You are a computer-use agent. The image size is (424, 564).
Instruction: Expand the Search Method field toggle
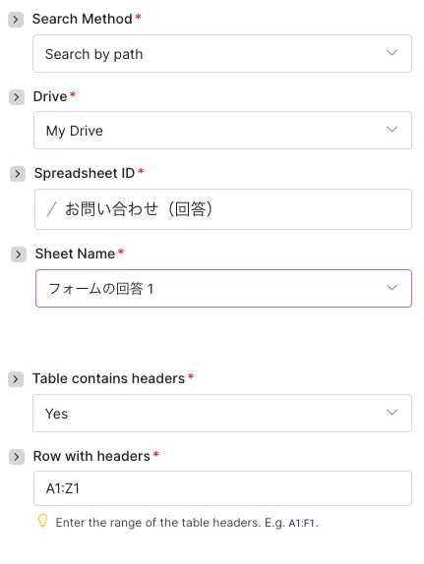pyautogui.click(x=16, y=20)
